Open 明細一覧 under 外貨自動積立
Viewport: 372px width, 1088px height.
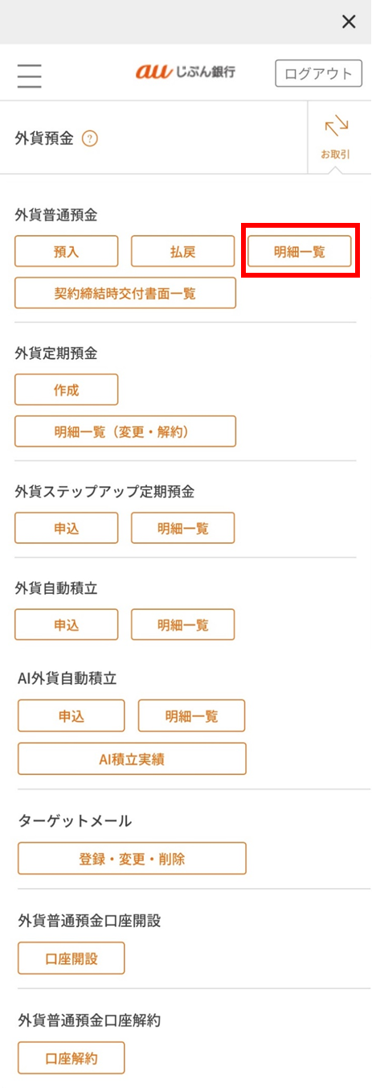[183, 624]
